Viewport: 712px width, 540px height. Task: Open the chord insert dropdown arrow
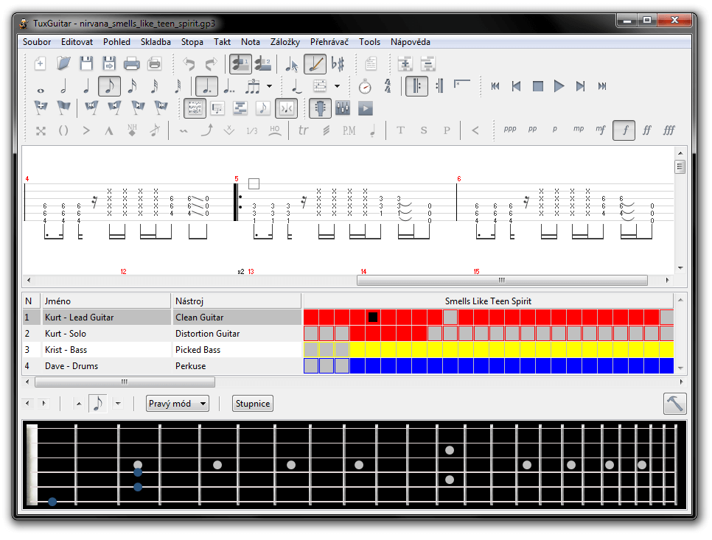pyautogui.click(x=337, y=86)
